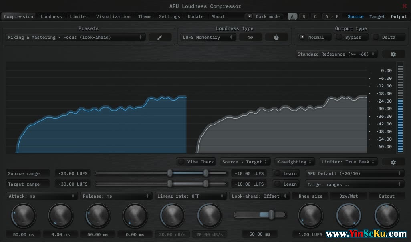The height and width of the screenshot is (242, 411).
Task: Click the A › B copy button
Action: (x=332, y=16)
